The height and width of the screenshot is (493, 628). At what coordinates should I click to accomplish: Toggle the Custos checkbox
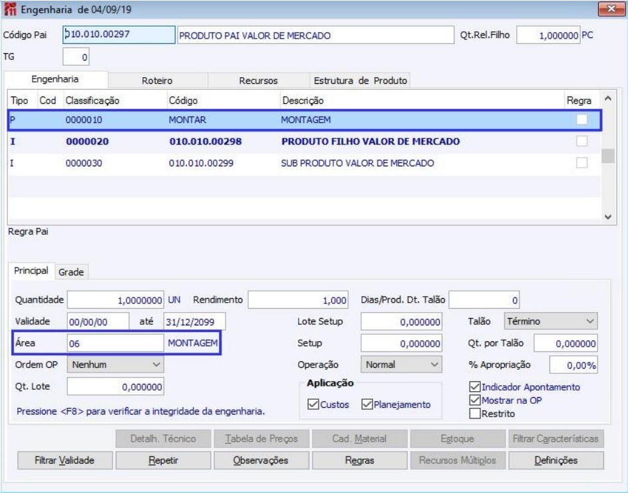click(x=314, y=405)
